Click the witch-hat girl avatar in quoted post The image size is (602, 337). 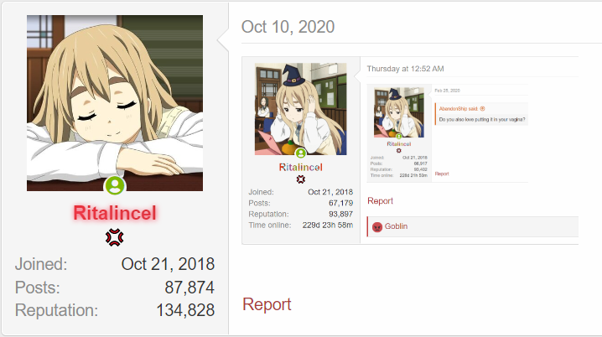tap(301, 109)
